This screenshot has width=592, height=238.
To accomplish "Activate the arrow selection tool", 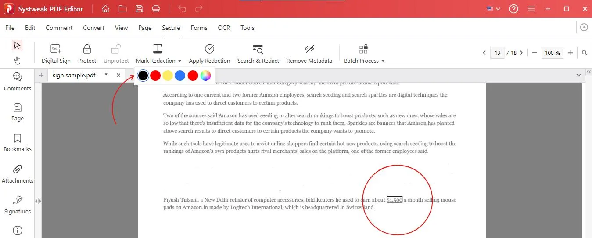I will point(17,45).
